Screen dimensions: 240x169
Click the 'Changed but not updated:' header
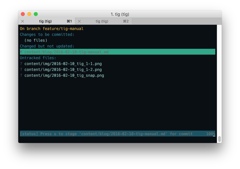(x=47, y=46)
